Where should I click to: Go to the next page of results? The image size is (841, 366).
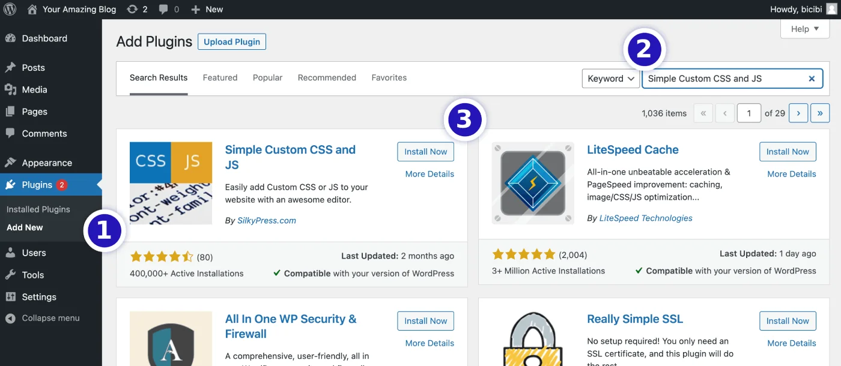point(798,113)
